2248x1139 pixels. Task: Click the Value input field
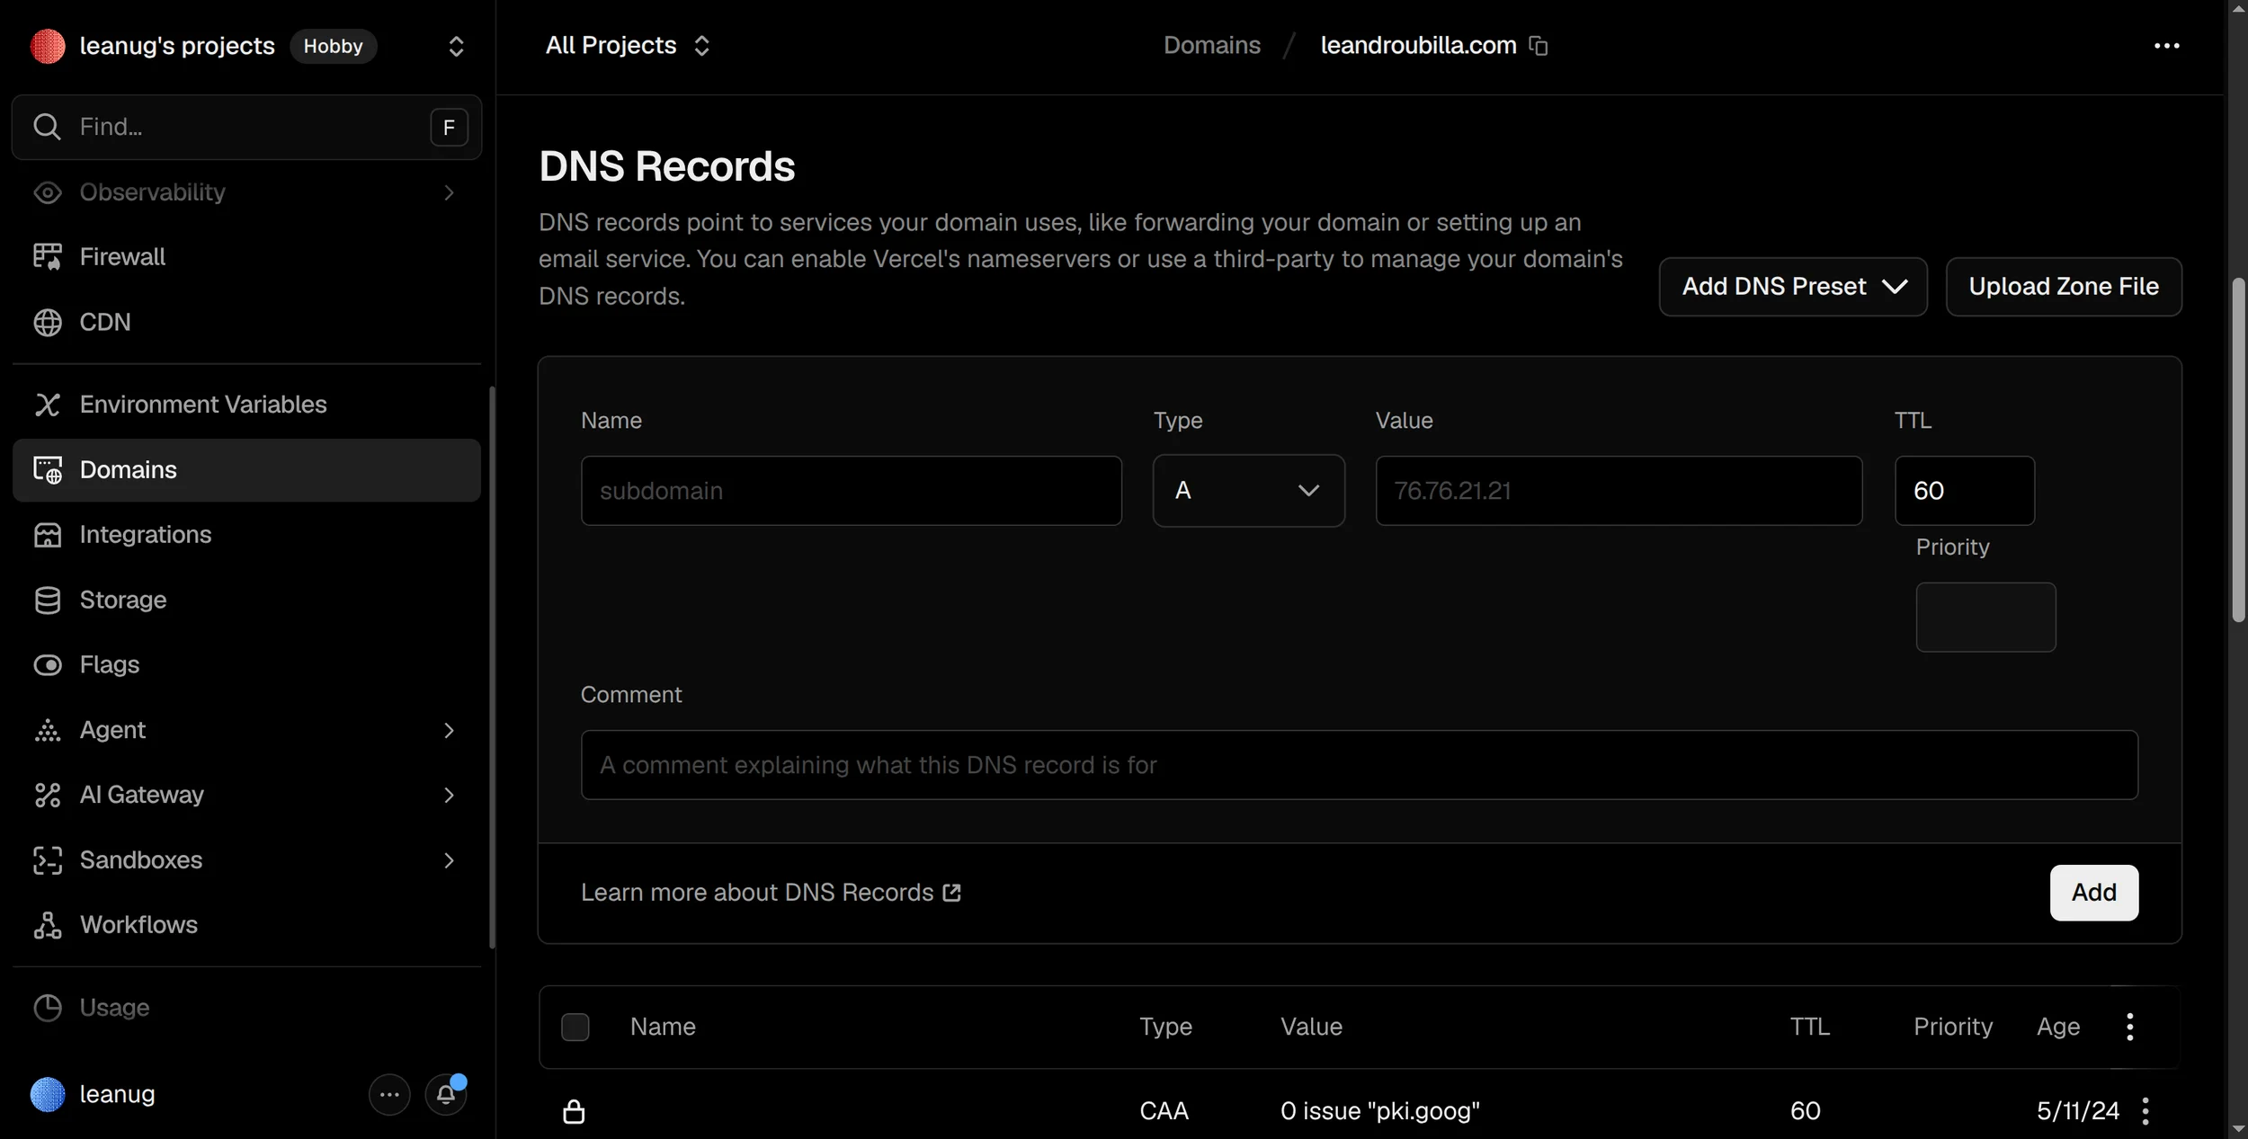(1619, 491)
